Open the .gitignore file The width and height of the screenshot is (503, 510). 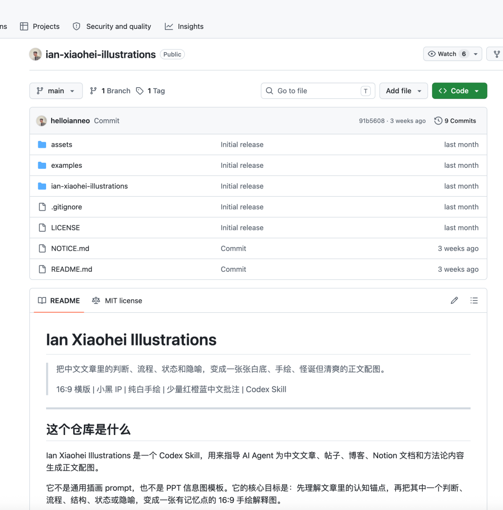pos(66,207)
